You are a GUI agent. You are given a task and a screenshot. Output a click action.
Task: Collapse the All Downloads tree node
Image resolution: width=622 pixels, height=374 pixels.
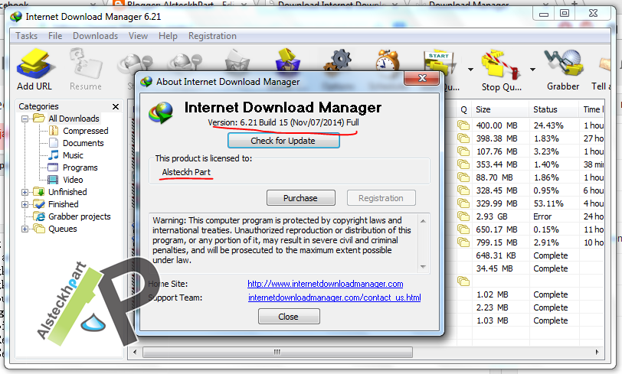coord(25,119)
